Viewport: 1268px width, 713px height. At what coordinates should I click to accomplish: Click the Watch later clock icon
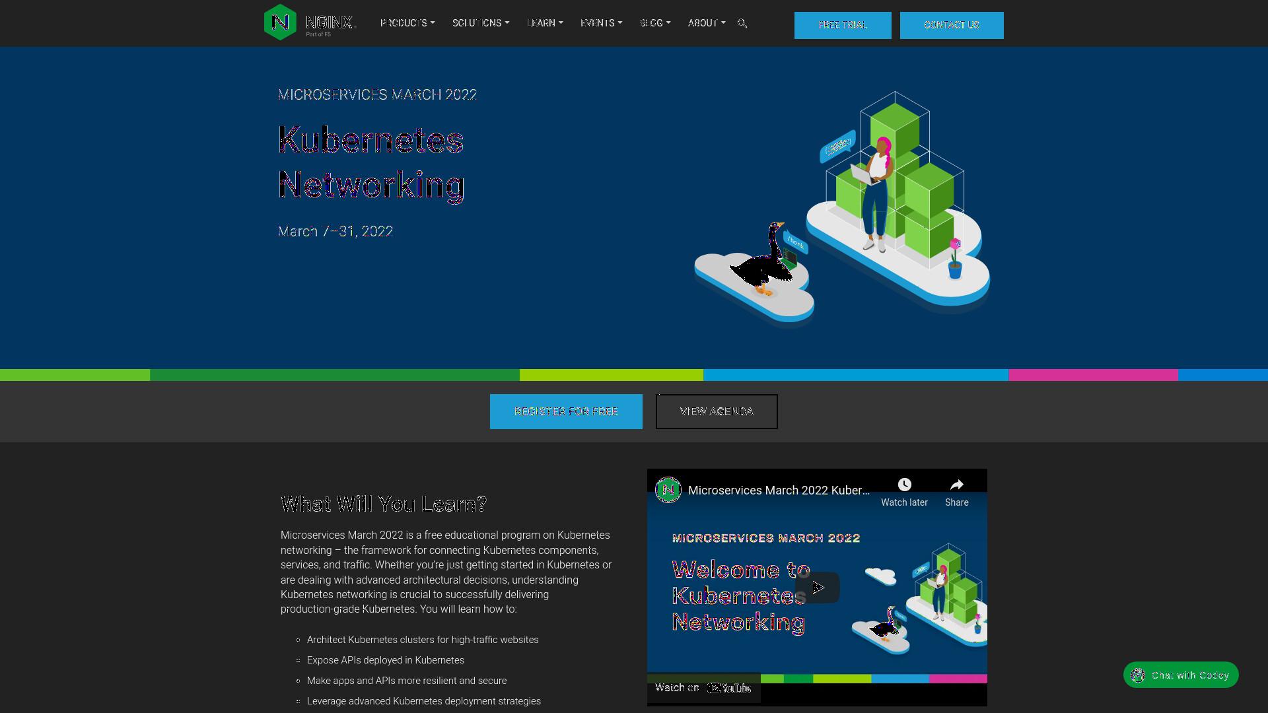tap(904, 485)
